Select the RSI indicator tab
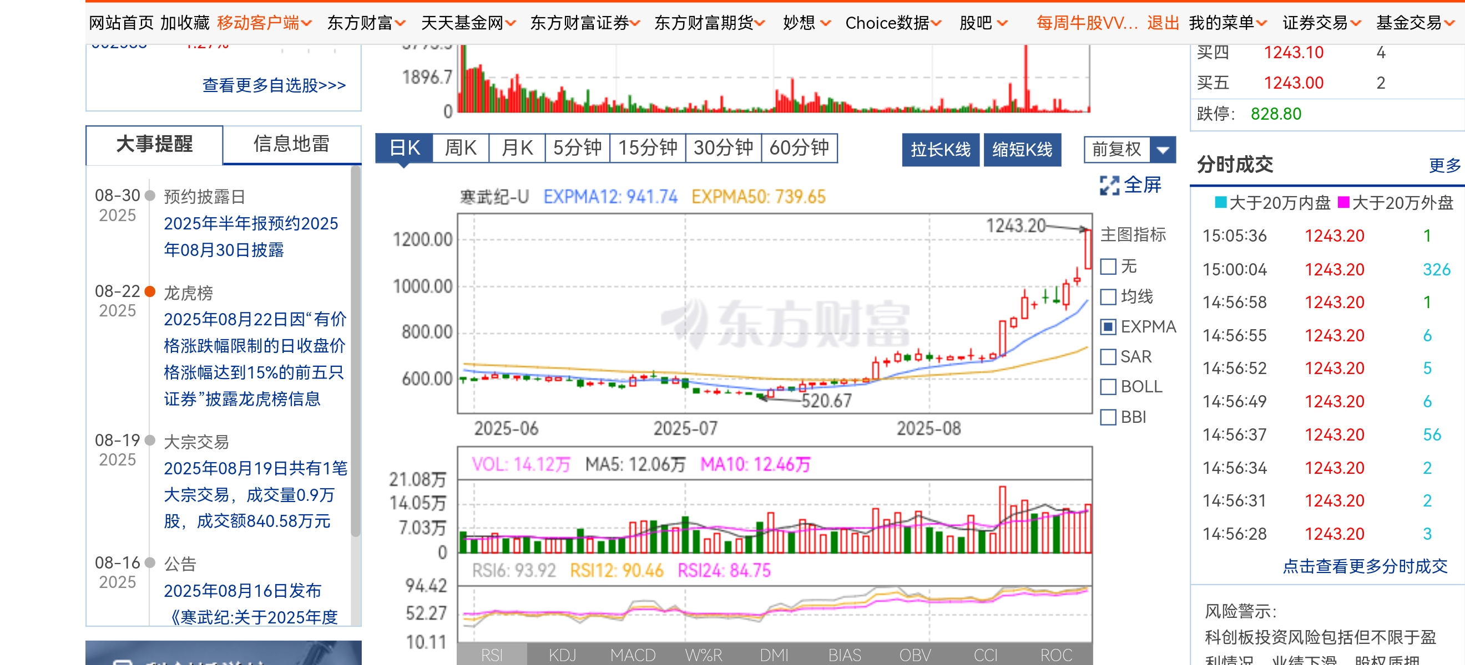Screen dimensions: 1465x665 coord(492,655)
